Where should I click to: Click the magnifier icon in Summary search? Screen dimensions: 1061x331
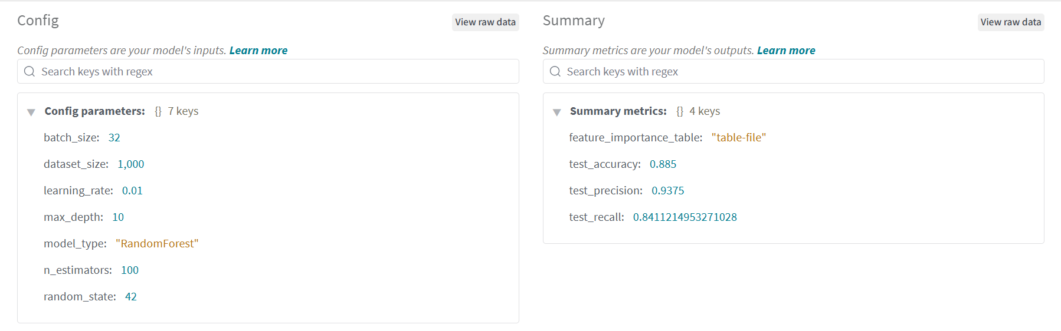point(555,71)
